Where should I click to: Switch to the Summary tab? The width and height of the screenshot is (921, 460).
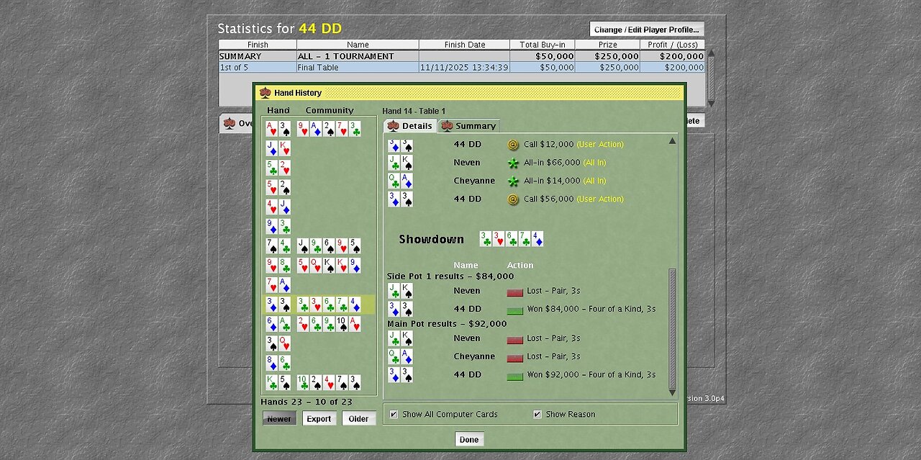468,126
